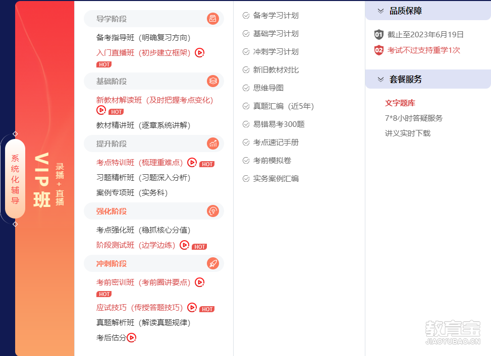
Task: Click play icon beside 考点特训班
Action: pyautogui.click(x=192, y=163)
